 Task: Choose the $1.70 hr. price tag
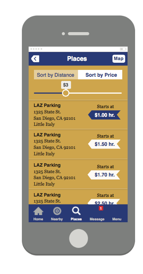(x=104, y=175)
